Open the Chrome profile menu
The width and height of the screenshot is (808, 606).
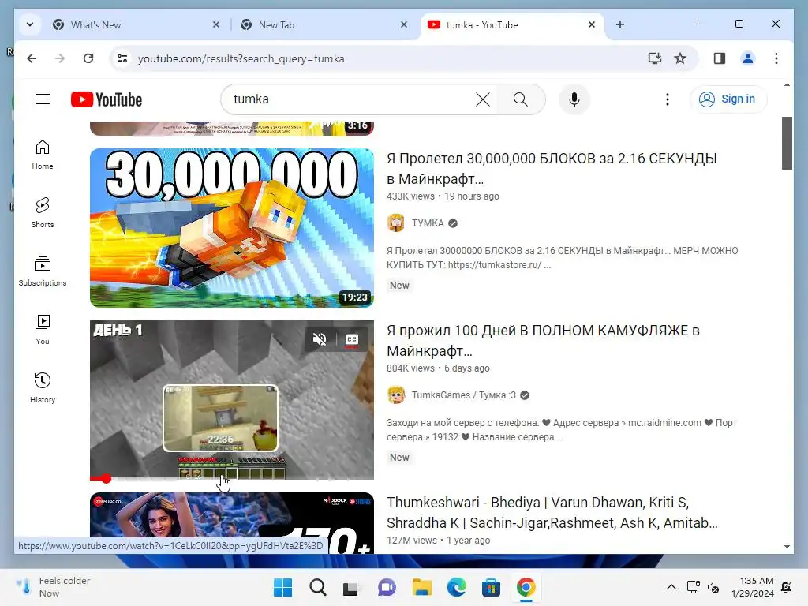click(748, 58)
